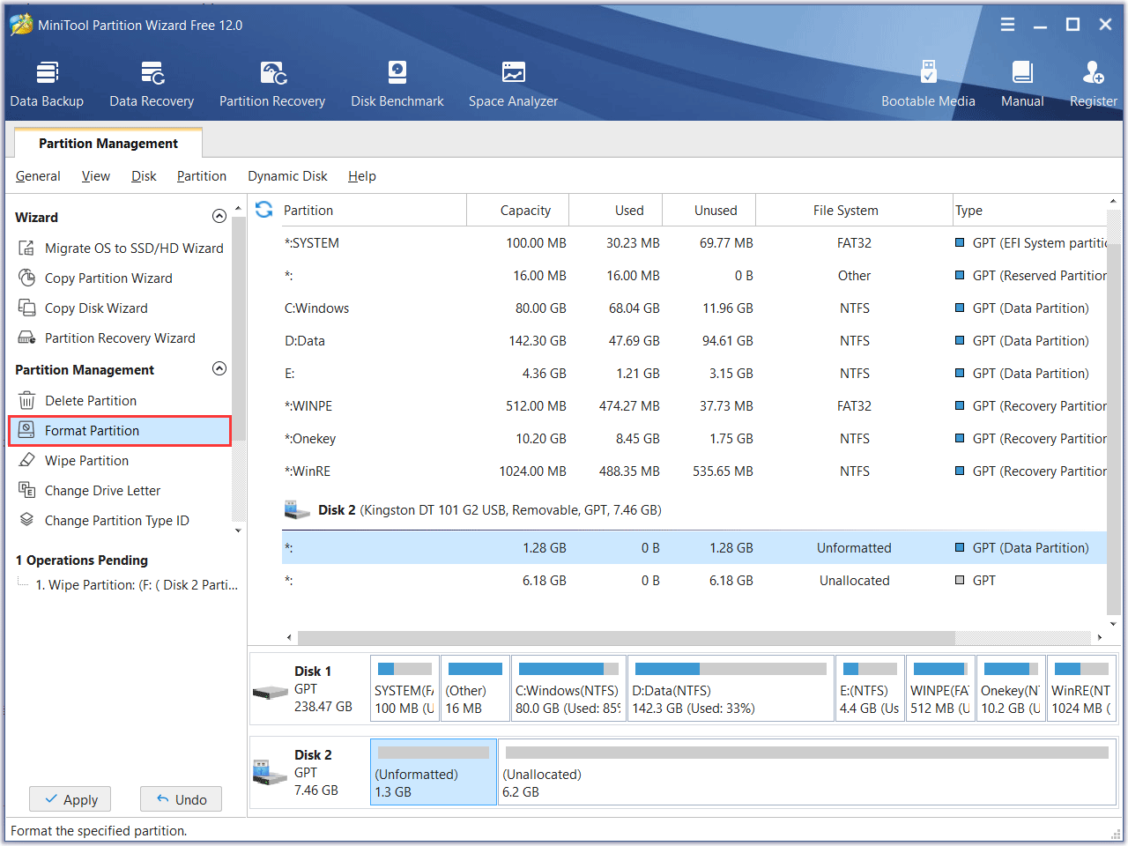Click the D:Data(NTFS) block in disk map
Image resolution: width=1128 pixels, height=846 pixels.
tap(731, 688)
